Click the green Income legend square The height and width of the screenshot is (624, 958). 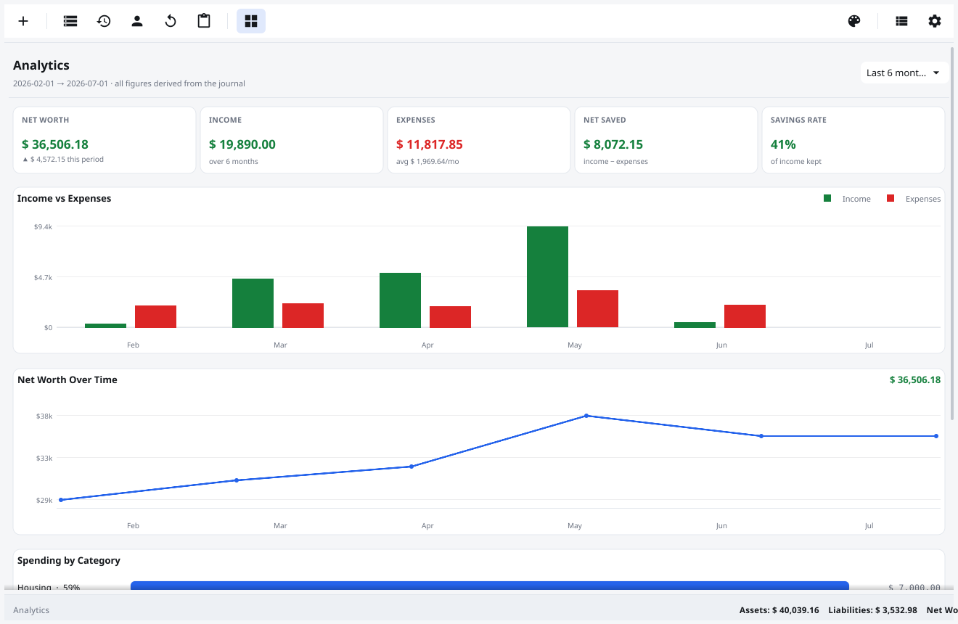[827, 198]
